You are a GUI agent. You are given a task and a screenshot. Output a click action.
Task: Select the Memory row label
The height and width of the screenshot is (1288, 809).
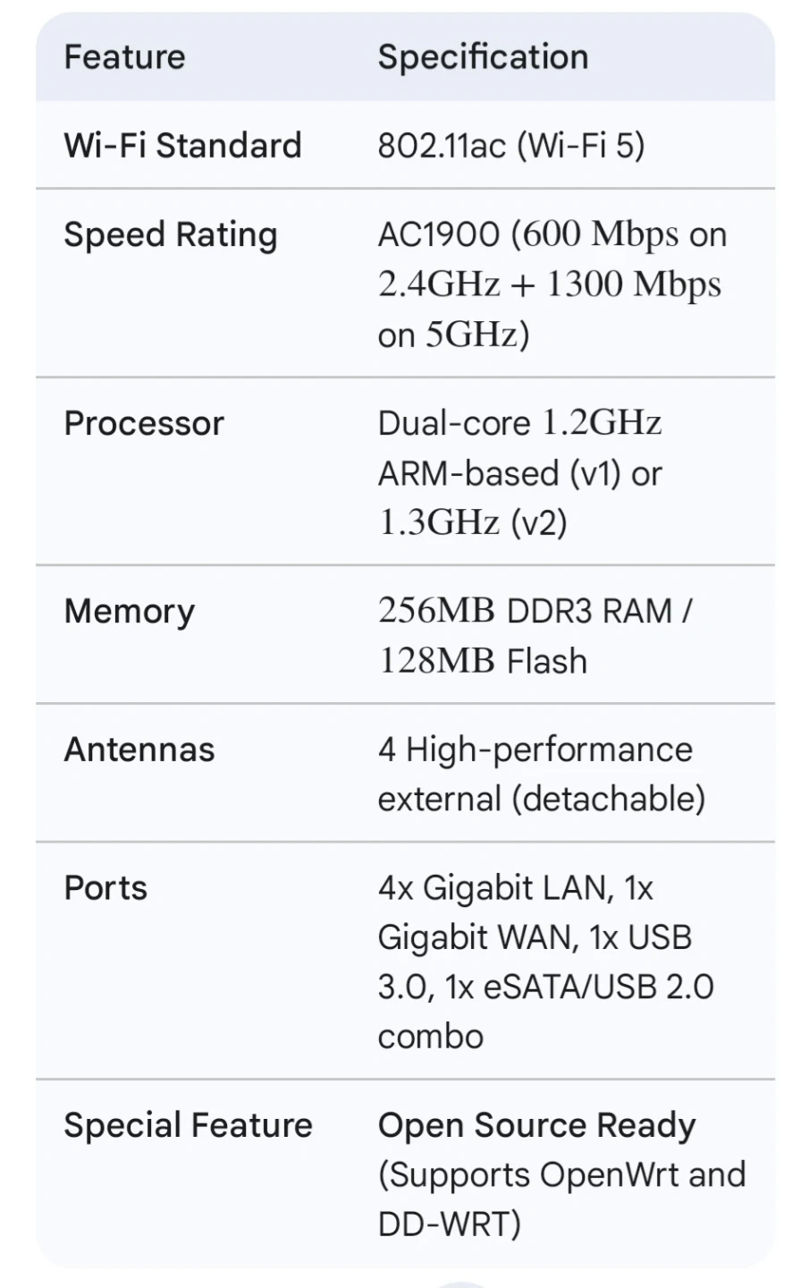[129, 612]
